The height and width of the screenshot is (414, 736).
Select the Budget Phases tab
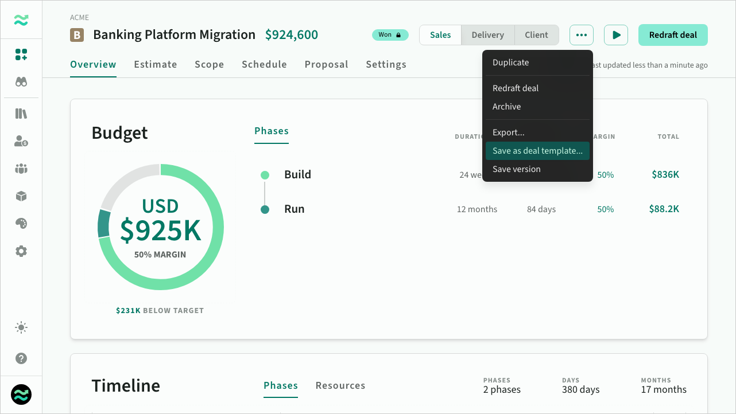(x=272, y=131)
